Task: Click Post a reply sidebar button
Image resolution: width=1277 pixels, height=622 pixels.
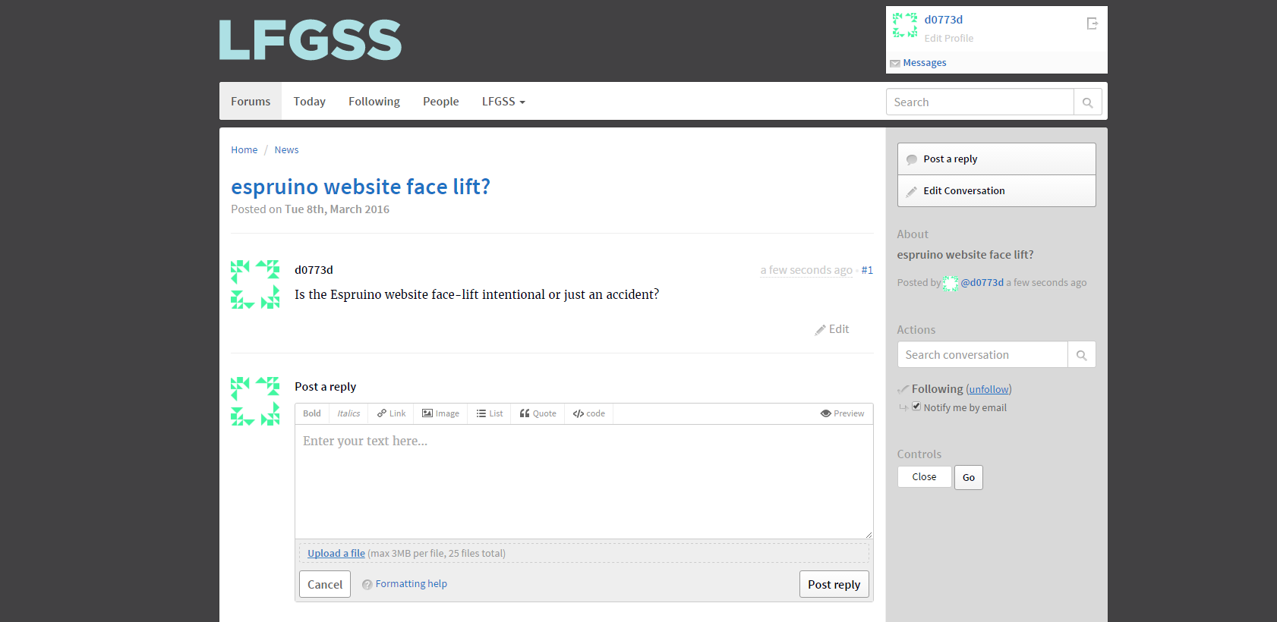Action: point(996,159)
